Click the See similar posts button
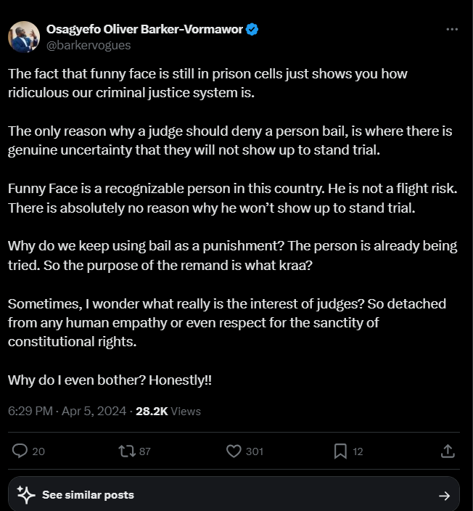The image size is (473, 511). point(88,495)
